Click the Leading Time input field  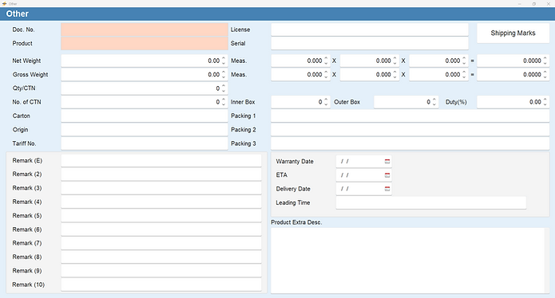point(430,202)
